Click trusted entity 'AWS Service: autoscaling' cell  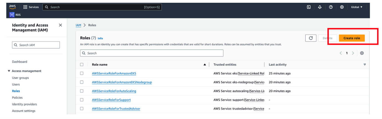point(239,91)
